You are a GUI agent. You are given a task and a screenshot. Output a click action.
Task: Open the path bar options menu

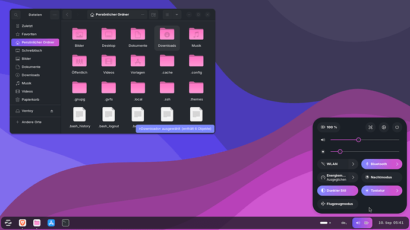(x=143, y=15)
